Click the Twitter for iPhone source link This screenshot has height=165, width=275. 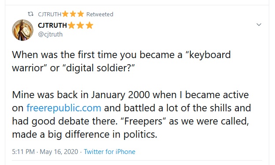110,152
